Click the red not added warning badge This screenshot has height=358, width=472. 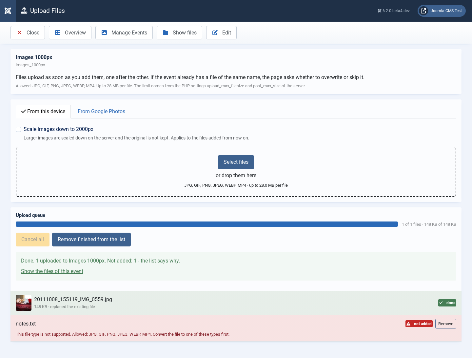(419, 324)
